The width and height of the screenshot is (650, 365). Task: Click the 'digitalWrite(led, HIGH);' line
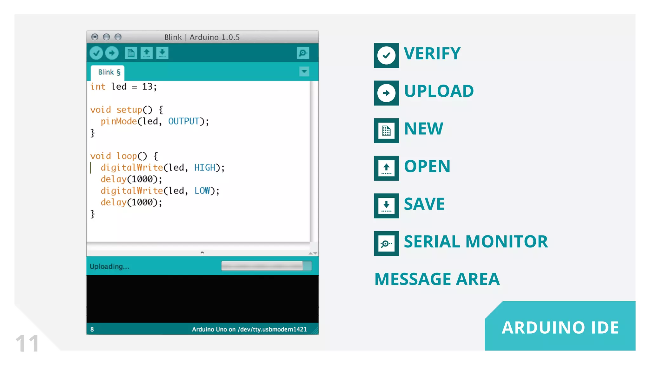[162, 168]
